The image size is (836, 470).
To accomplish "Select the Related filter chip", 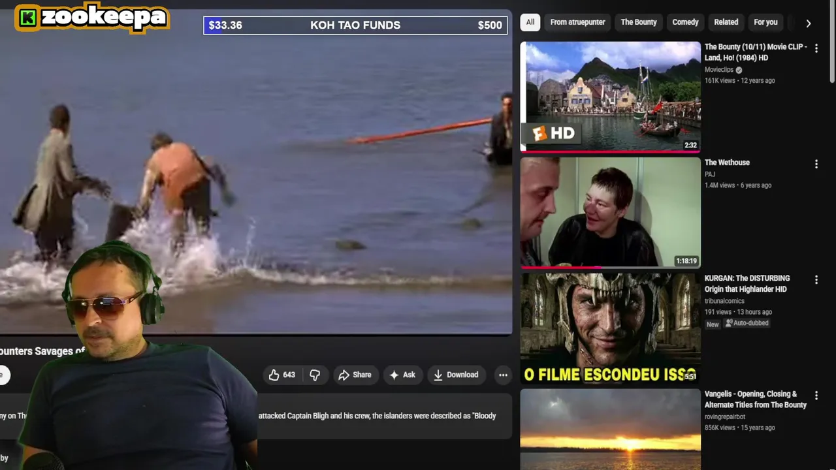I will pos(726,22).
